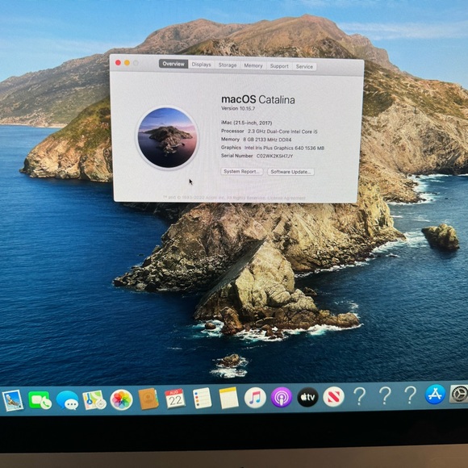468x468 pixels.
Task: Click the serial number C02WK2K5H7JY
Action: [x=274, y=156]
